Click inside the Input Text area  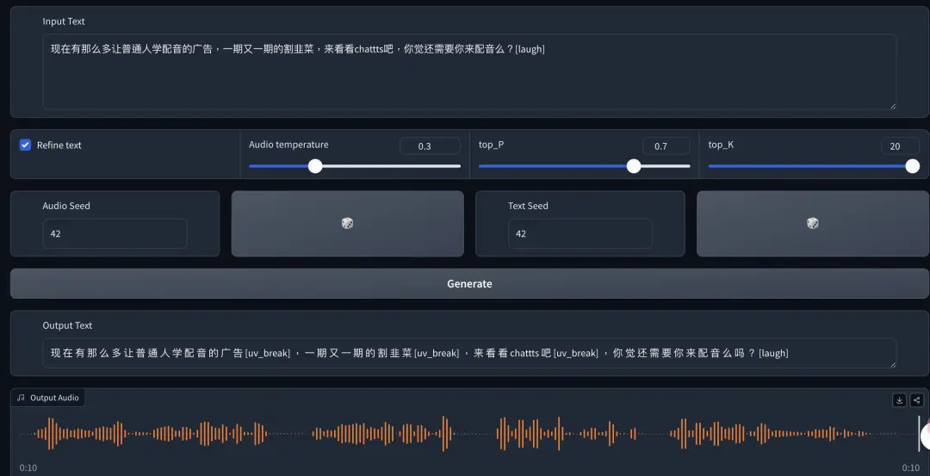[x=469, y=77]
